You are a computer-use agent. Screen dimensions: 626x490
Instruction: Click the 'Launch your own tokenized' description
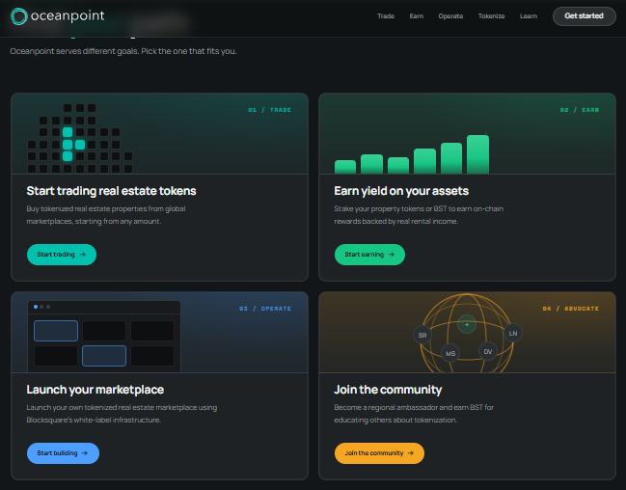[122, 414]
